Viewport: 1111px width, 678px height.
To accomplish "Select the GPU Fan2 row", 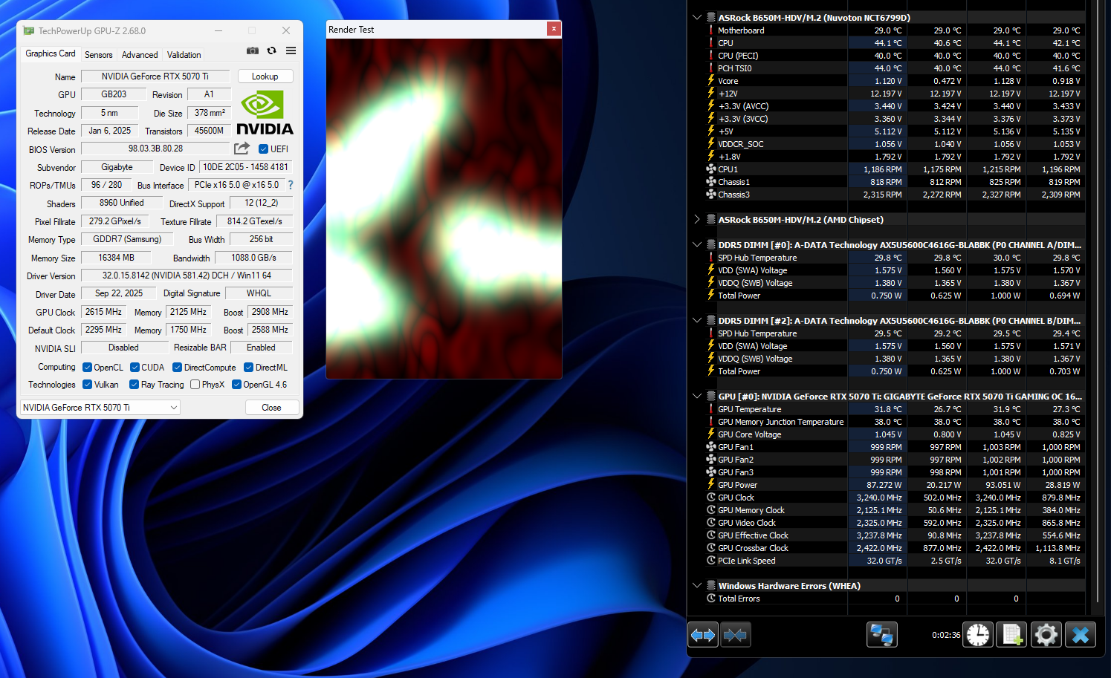I will coord(894,460).
